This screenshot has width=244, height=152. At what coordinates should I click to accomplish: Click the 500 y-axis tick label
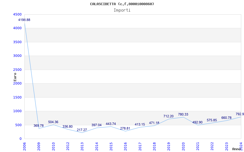click(18, 125)
